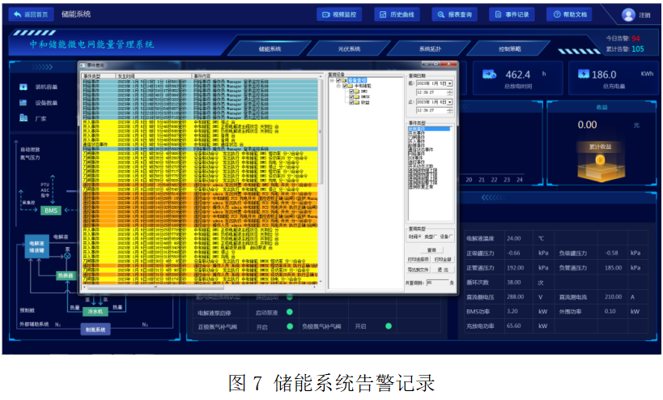Click the end time spinner arrows

pos(449,110)
